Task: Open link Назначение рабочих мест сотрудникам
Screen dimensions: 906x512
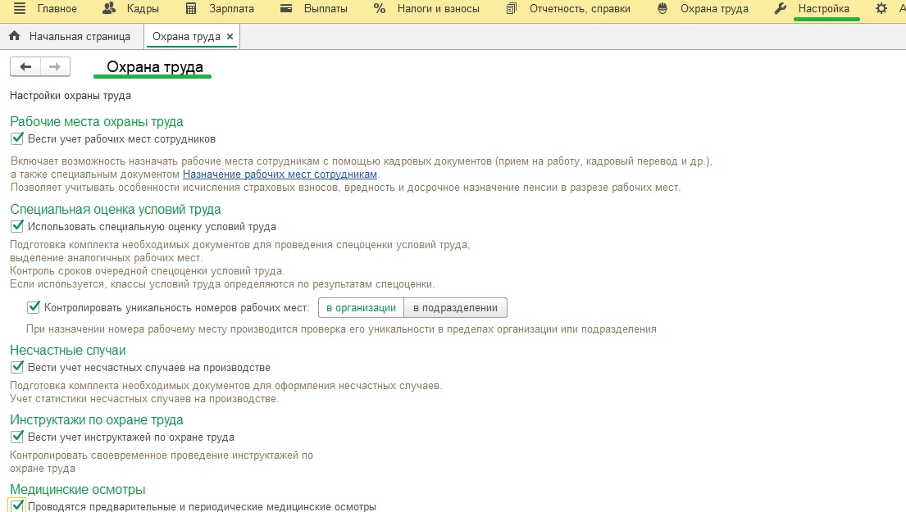Action: [x=280, y=174]
